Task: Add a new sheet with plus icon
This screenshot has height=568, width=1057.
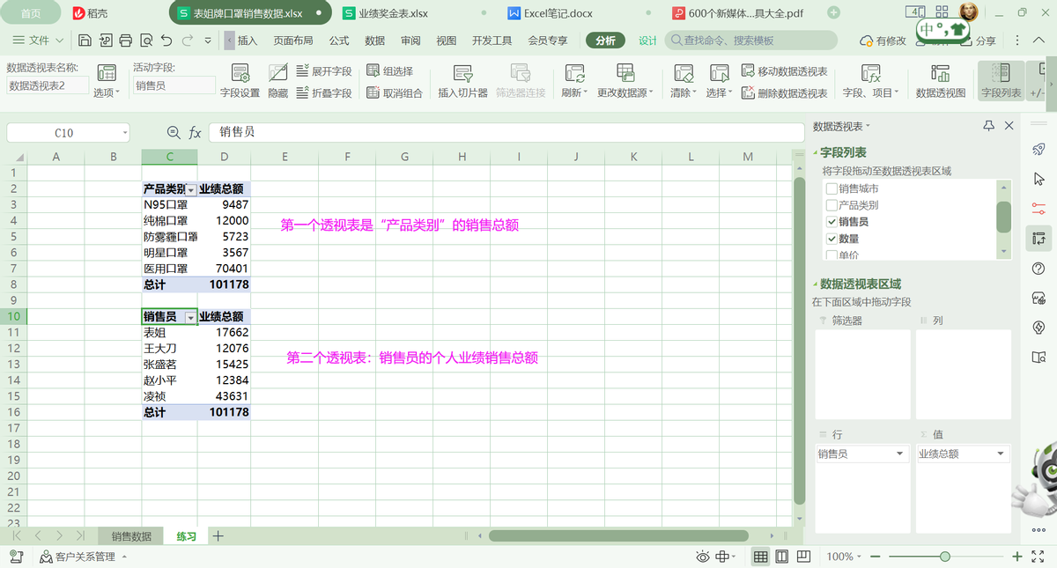Action: 218,535
